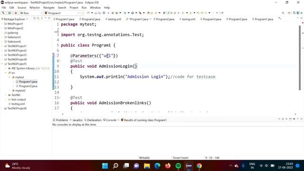Click the toolbar search magnifier icon
The image size is (304, 171).
pos(283,13)
